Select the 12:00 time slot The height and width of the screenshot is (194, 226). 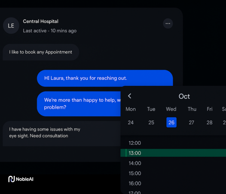173,143
